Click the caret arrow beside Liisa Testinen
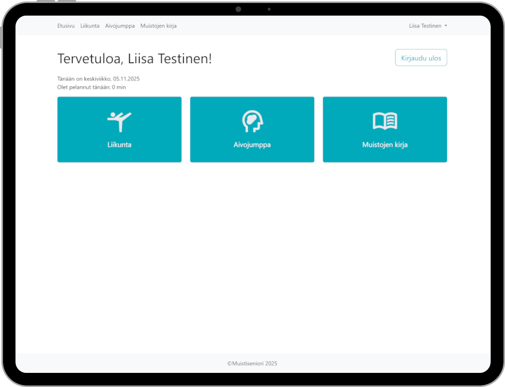The image size is (505, 387). coord(445,26)
